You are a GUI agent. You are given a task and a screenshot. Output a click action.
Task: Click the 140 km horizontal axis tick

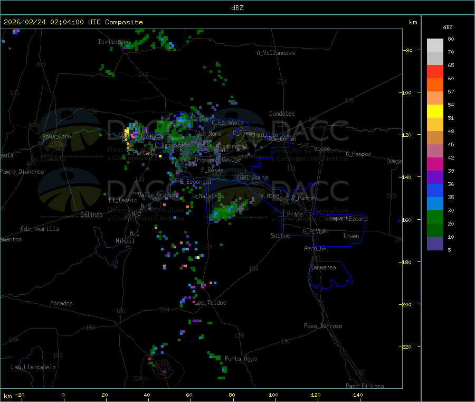pos(358,395)
